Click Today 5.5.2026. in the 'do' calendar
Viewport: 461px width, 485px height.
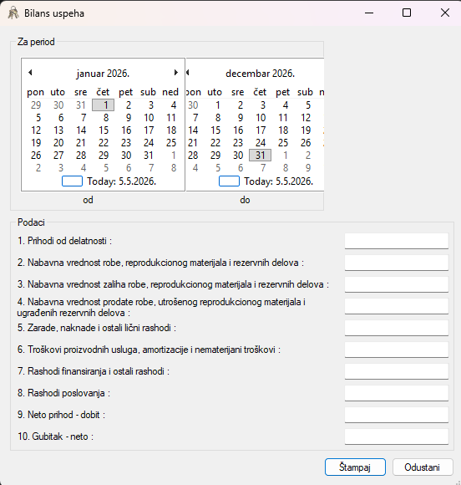[x=266, y=181]
